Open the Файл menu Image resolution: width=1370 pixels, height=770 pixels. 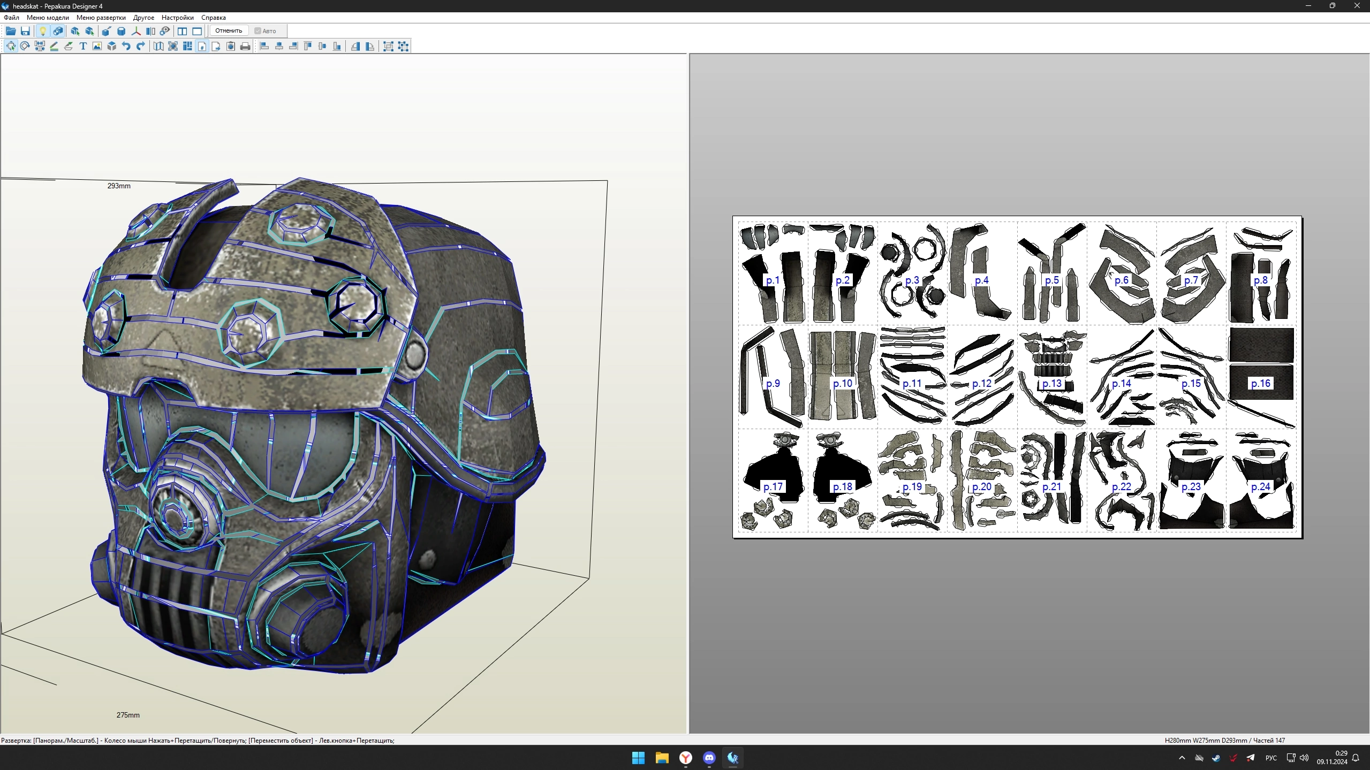click(x=11, y=18)
